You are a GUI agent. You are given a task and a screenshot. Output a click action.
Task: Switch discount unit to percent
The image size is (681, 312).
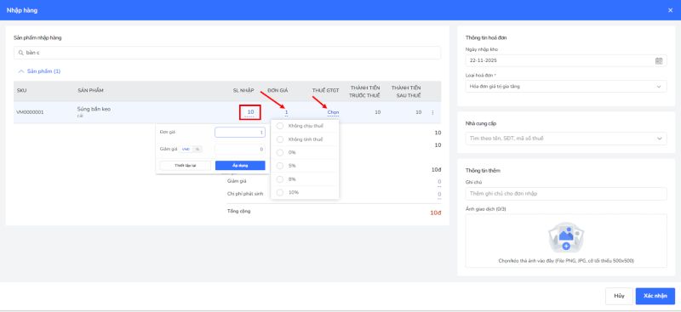click(197, 150)
